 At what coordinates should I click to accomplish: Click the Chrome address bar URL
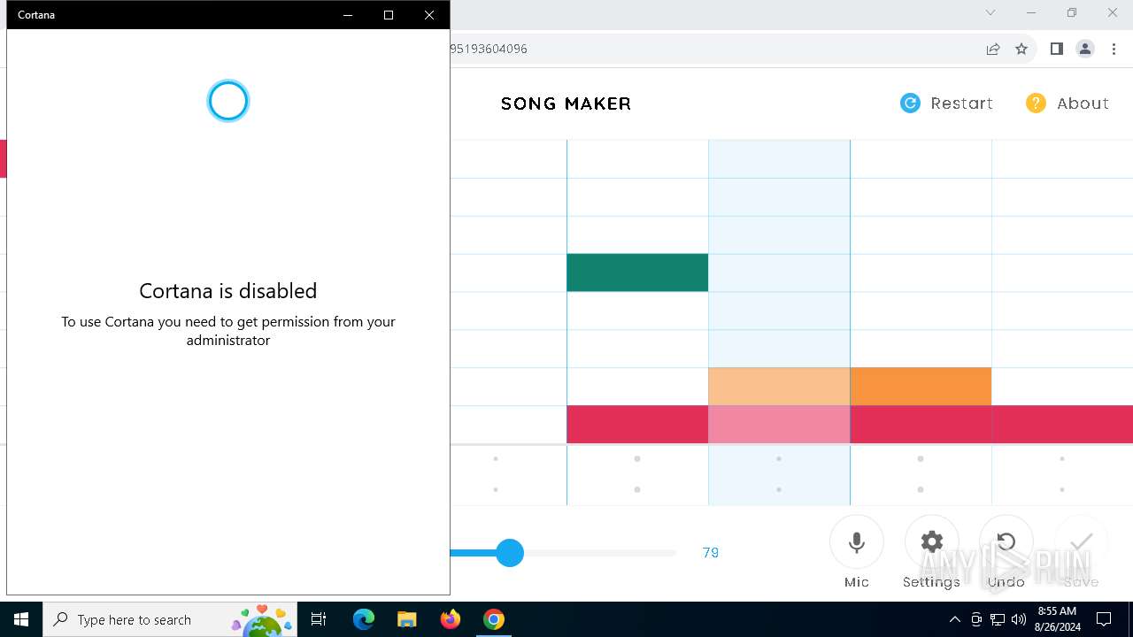(489, 49)
